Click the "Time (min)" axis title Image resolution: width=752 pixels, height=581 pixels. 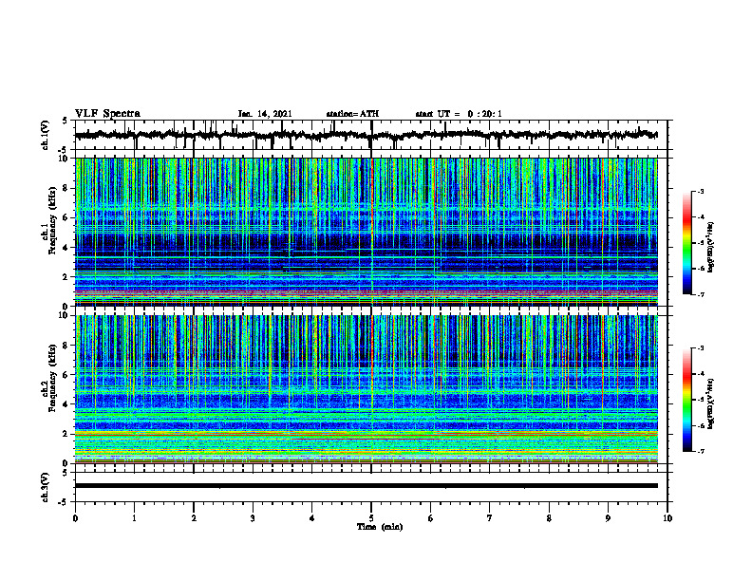tap(380, 527)
